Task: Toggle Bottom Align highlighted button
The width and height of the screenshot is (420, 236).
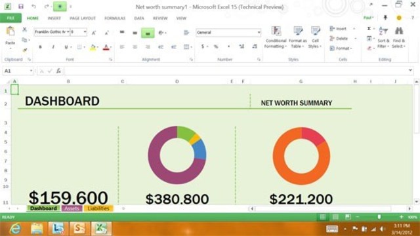Action: [148, 33]
